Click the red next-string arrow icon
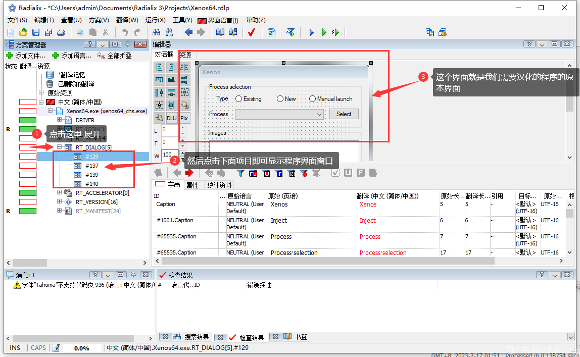This screenshot has height=357, width=580. pyautogui.click(x=189, y=173)
